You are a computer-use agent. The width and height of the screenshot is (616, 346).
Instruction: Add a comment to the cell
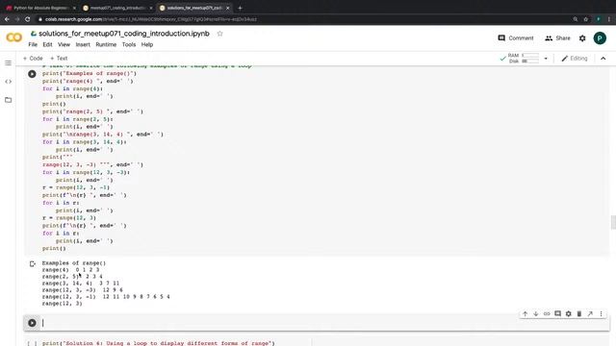[x=557, y=314]
